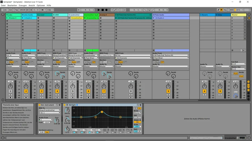The height and width of the screenshot is (141, 252).
Task: Open the Ansicht menu
Action: click(x=32, y=5)
